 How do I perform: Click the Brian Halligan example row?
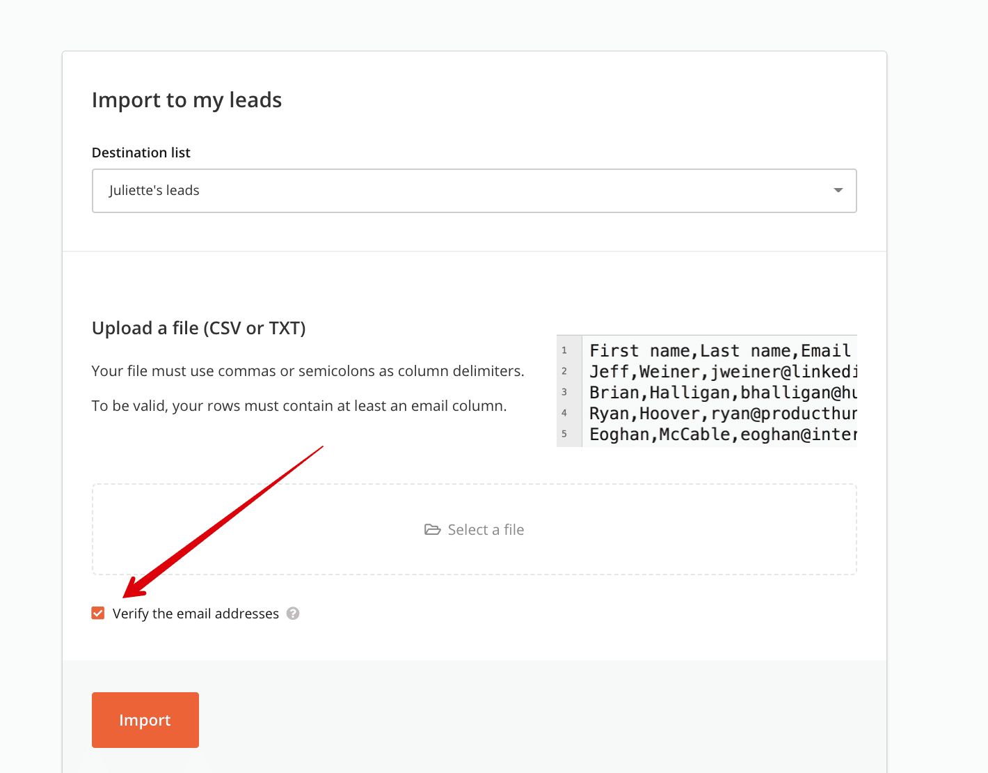723,392
